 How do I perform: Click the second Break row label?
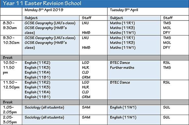click(8, 102)
